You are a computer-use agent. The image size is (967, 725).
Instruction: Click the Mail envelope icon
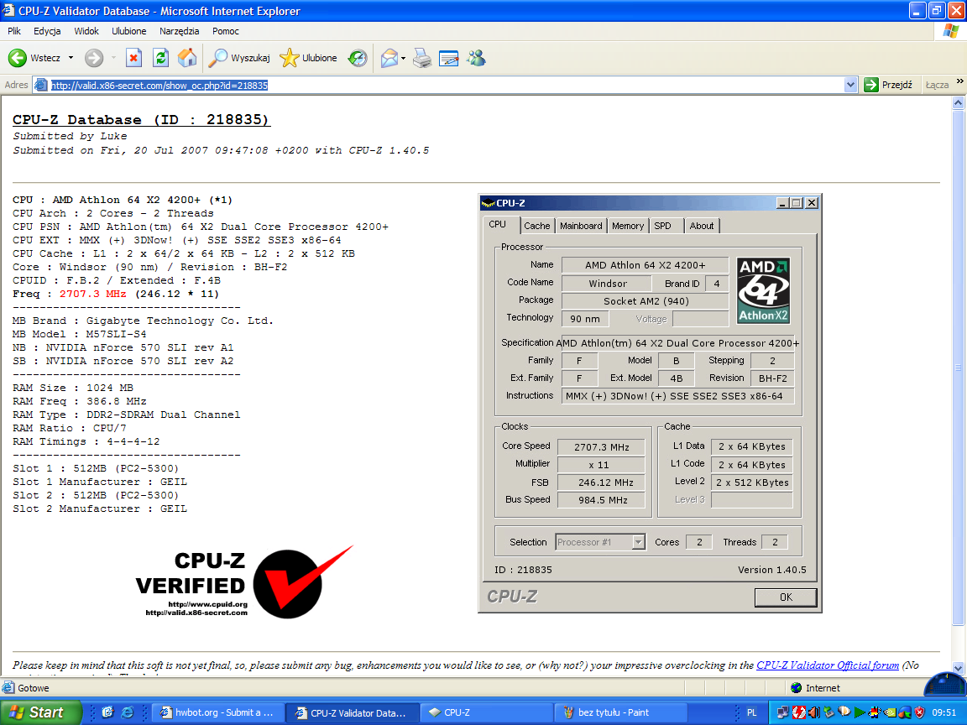389,58
